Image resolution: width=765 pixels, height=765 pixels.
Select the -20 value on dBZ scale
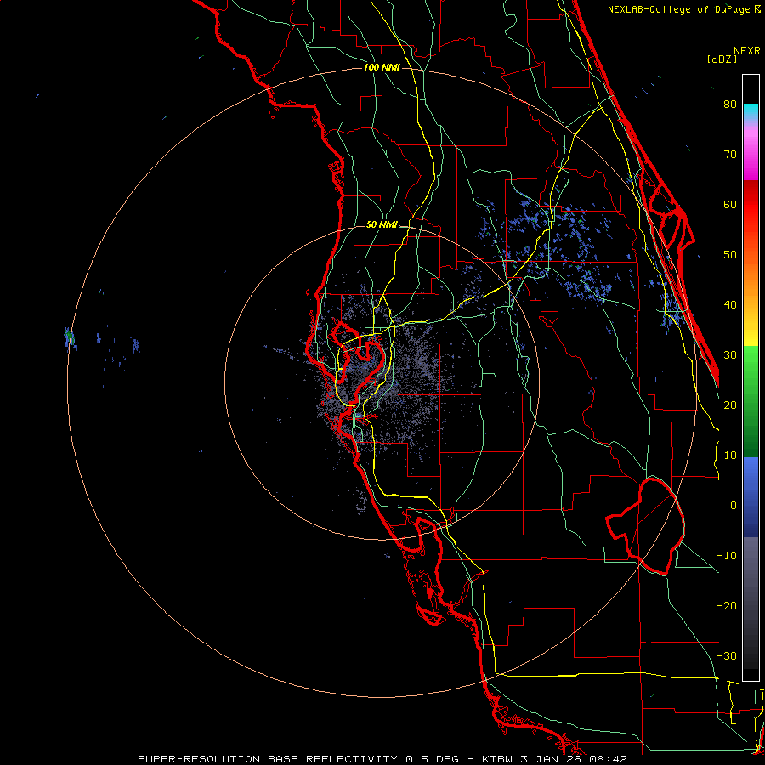tap(727, 606)
